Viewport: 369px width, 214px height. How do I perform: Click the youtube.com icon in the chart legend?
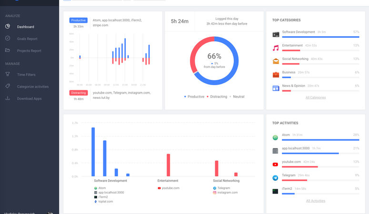click(159, 188)
